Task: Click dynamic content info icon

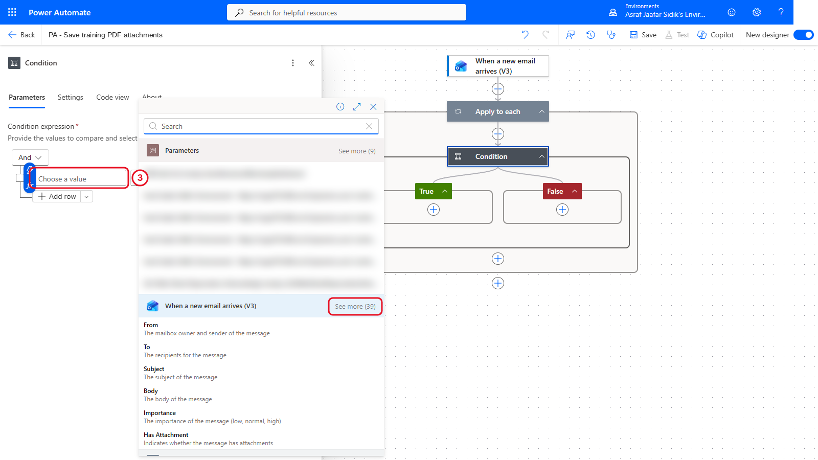Action: tap(340, 106)
